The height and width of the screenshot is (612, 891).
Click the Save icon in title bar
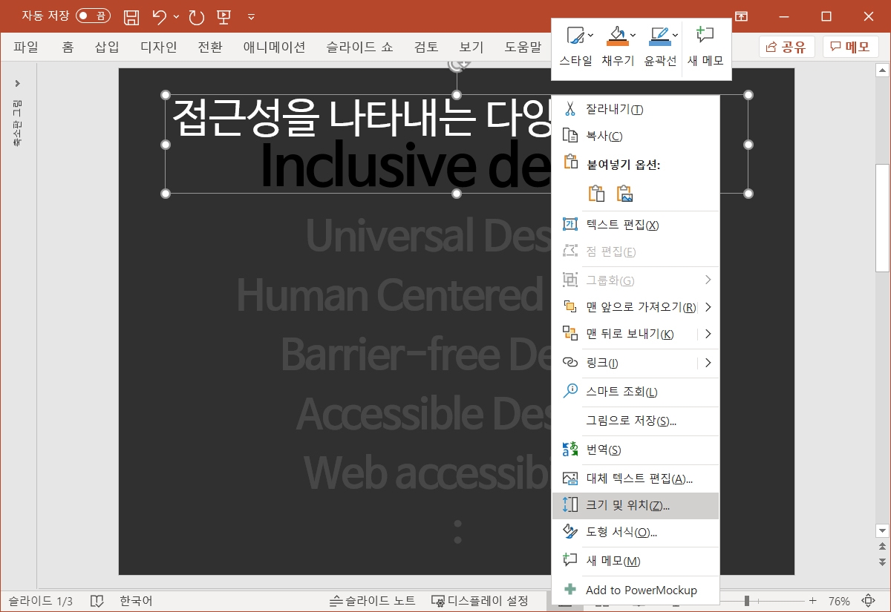tap(131, 16)
